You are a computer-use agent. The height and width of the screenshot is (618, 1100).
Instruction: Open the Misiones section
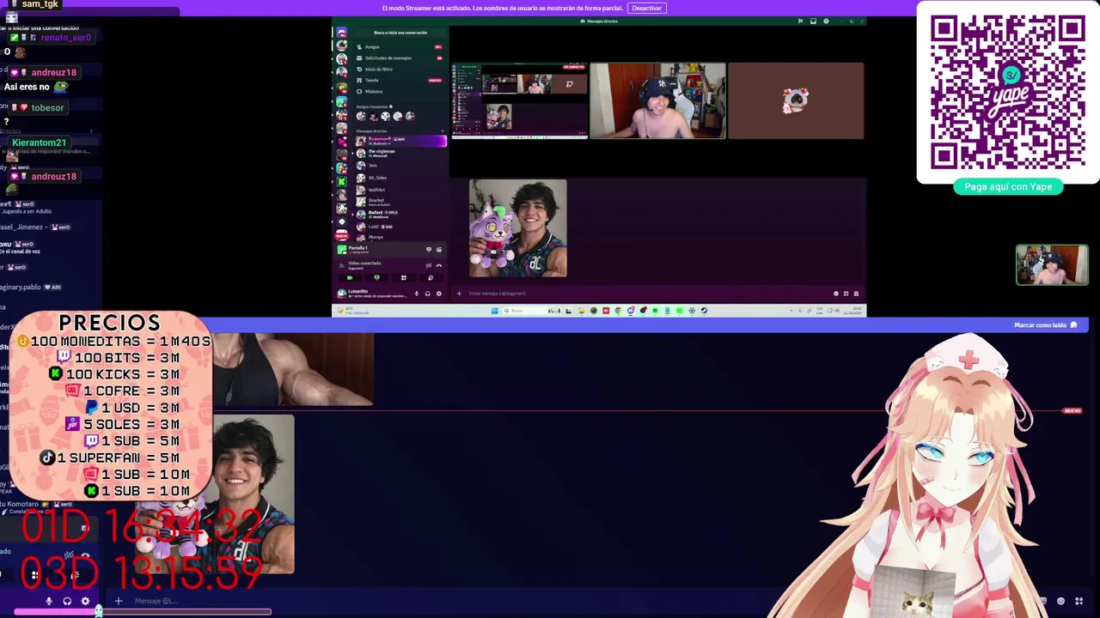400,92
